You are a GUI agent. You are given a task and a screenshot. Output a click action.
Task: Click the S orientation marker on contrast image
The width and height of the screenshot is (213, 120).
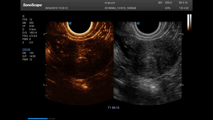[x=70, y=24]
